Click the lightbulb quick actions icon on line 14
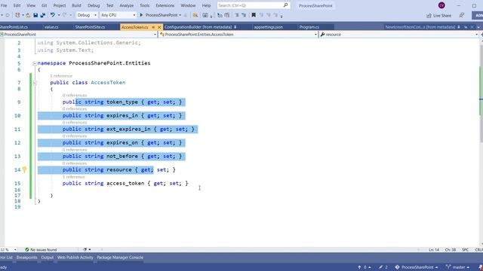 pyautogui.click(x=25, y=169)
